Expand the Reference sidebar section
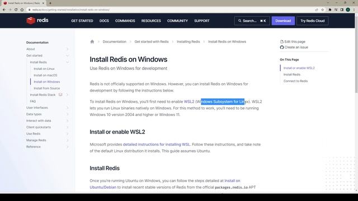This screenshot has height=201, width=358. click(x=67, y=147)
